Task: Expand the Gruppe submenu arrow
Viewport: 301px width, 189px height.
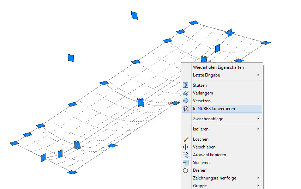Action: click(x=258, y=186)
